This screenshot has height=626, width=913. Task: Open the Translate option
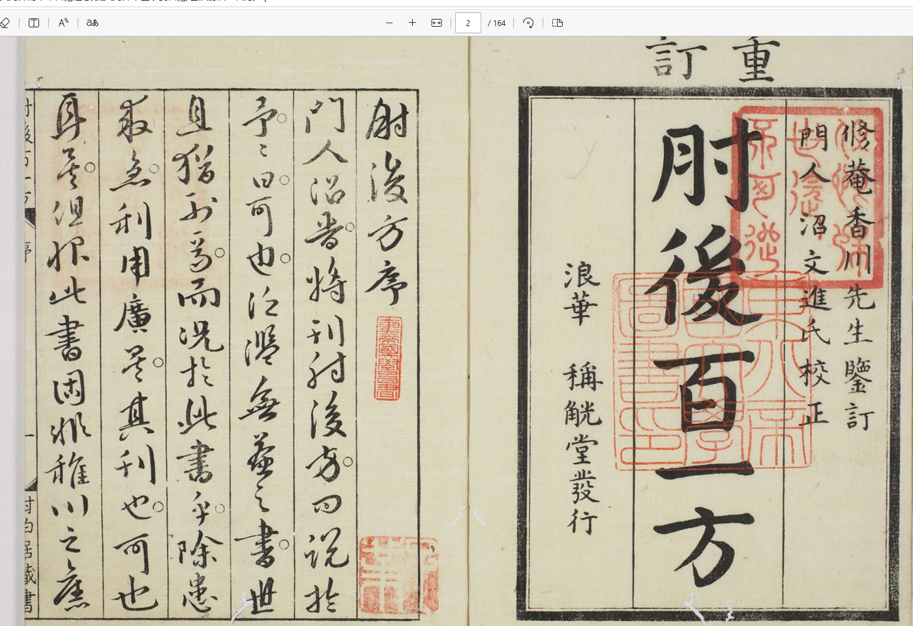click(93, 23)
